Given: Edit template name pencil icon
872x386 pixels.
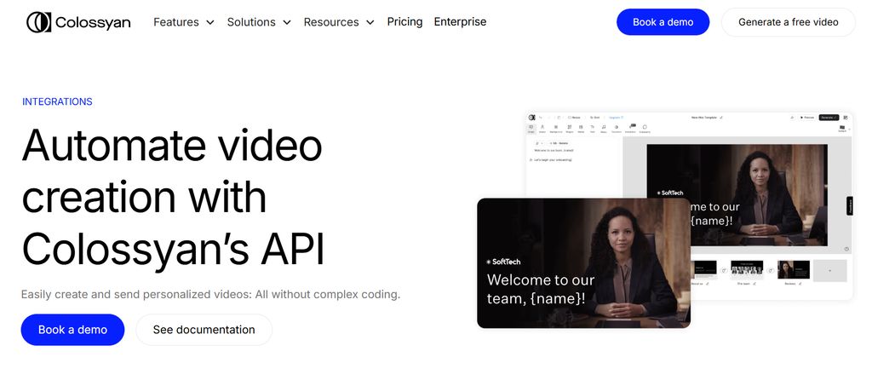Looking at the screenshot, I should (721, 118).
